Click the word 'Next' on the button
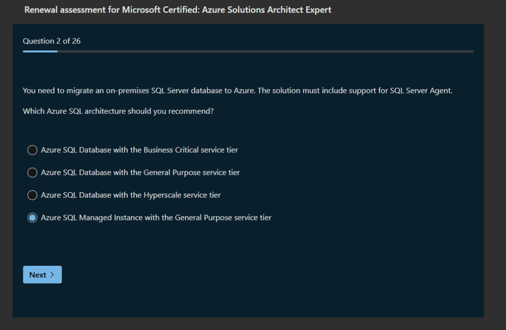Image resolution: width=506 pixels, height=330 pixels. [x=38, y=275]
